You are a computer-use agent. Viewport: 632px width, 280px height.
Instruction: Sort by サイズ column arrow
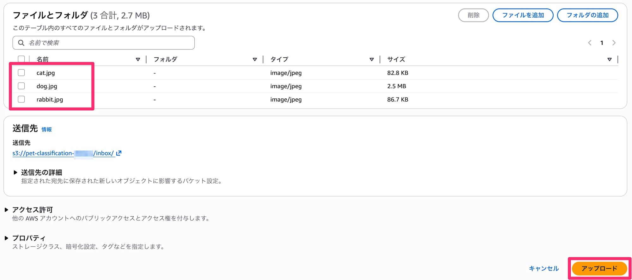[x=610, y=59]
